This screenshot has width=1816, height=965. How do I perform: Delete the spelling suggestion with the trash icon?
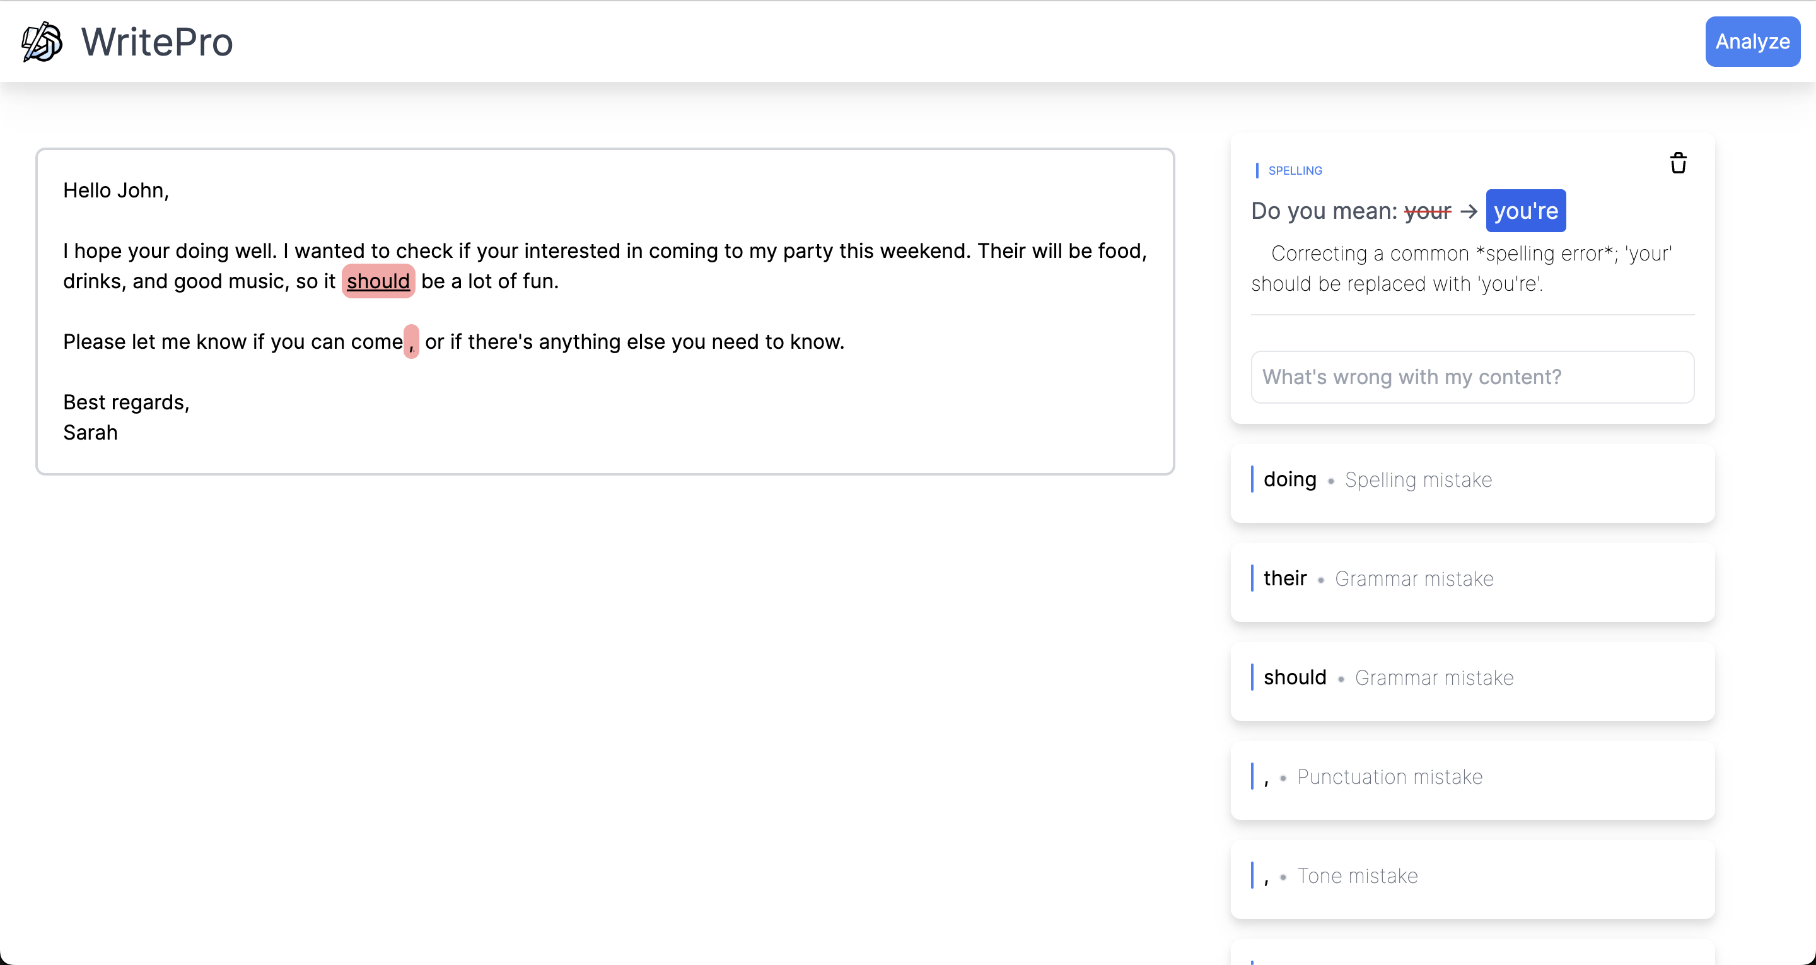pos(1678,163)
